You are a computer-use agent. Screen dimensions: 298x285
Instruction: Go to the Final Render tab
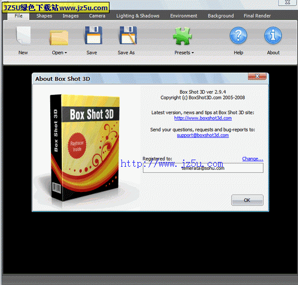(x=257, y=16)
